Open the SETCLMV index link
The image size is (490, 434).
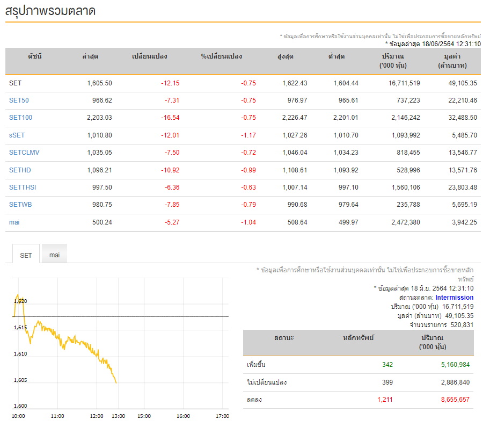(24, 152)
